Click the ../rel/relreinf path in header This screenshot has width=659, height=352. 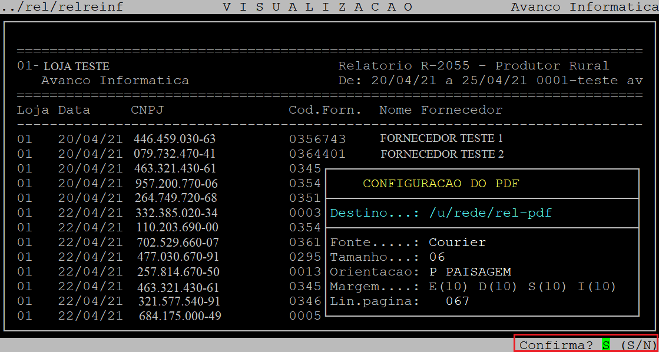(62, 7)
